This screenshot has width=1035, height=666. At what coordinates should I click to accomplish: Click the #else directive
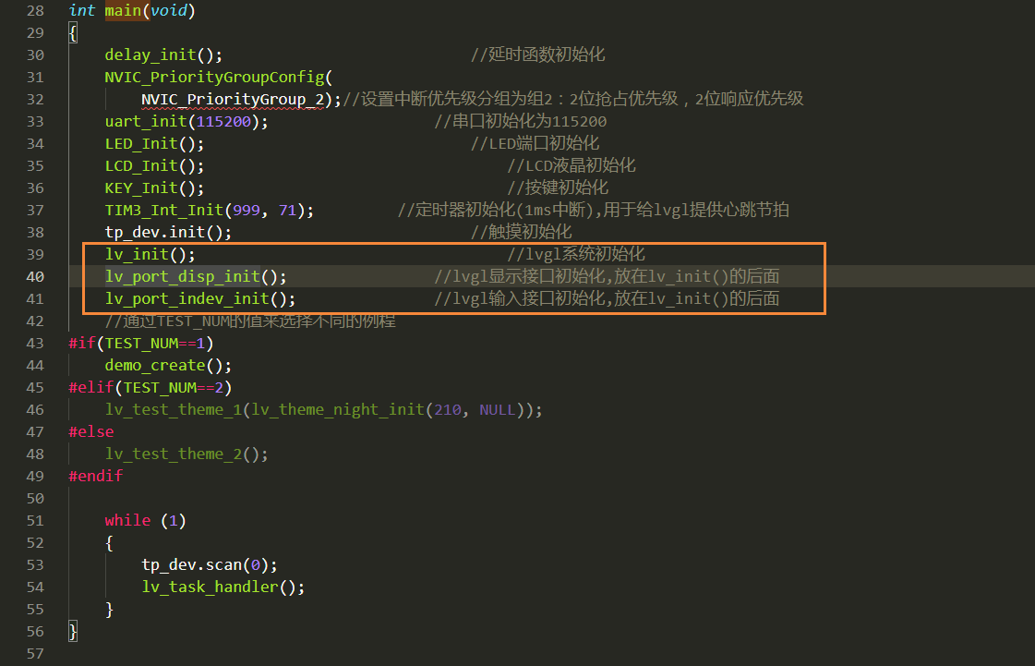coord(91,432)
